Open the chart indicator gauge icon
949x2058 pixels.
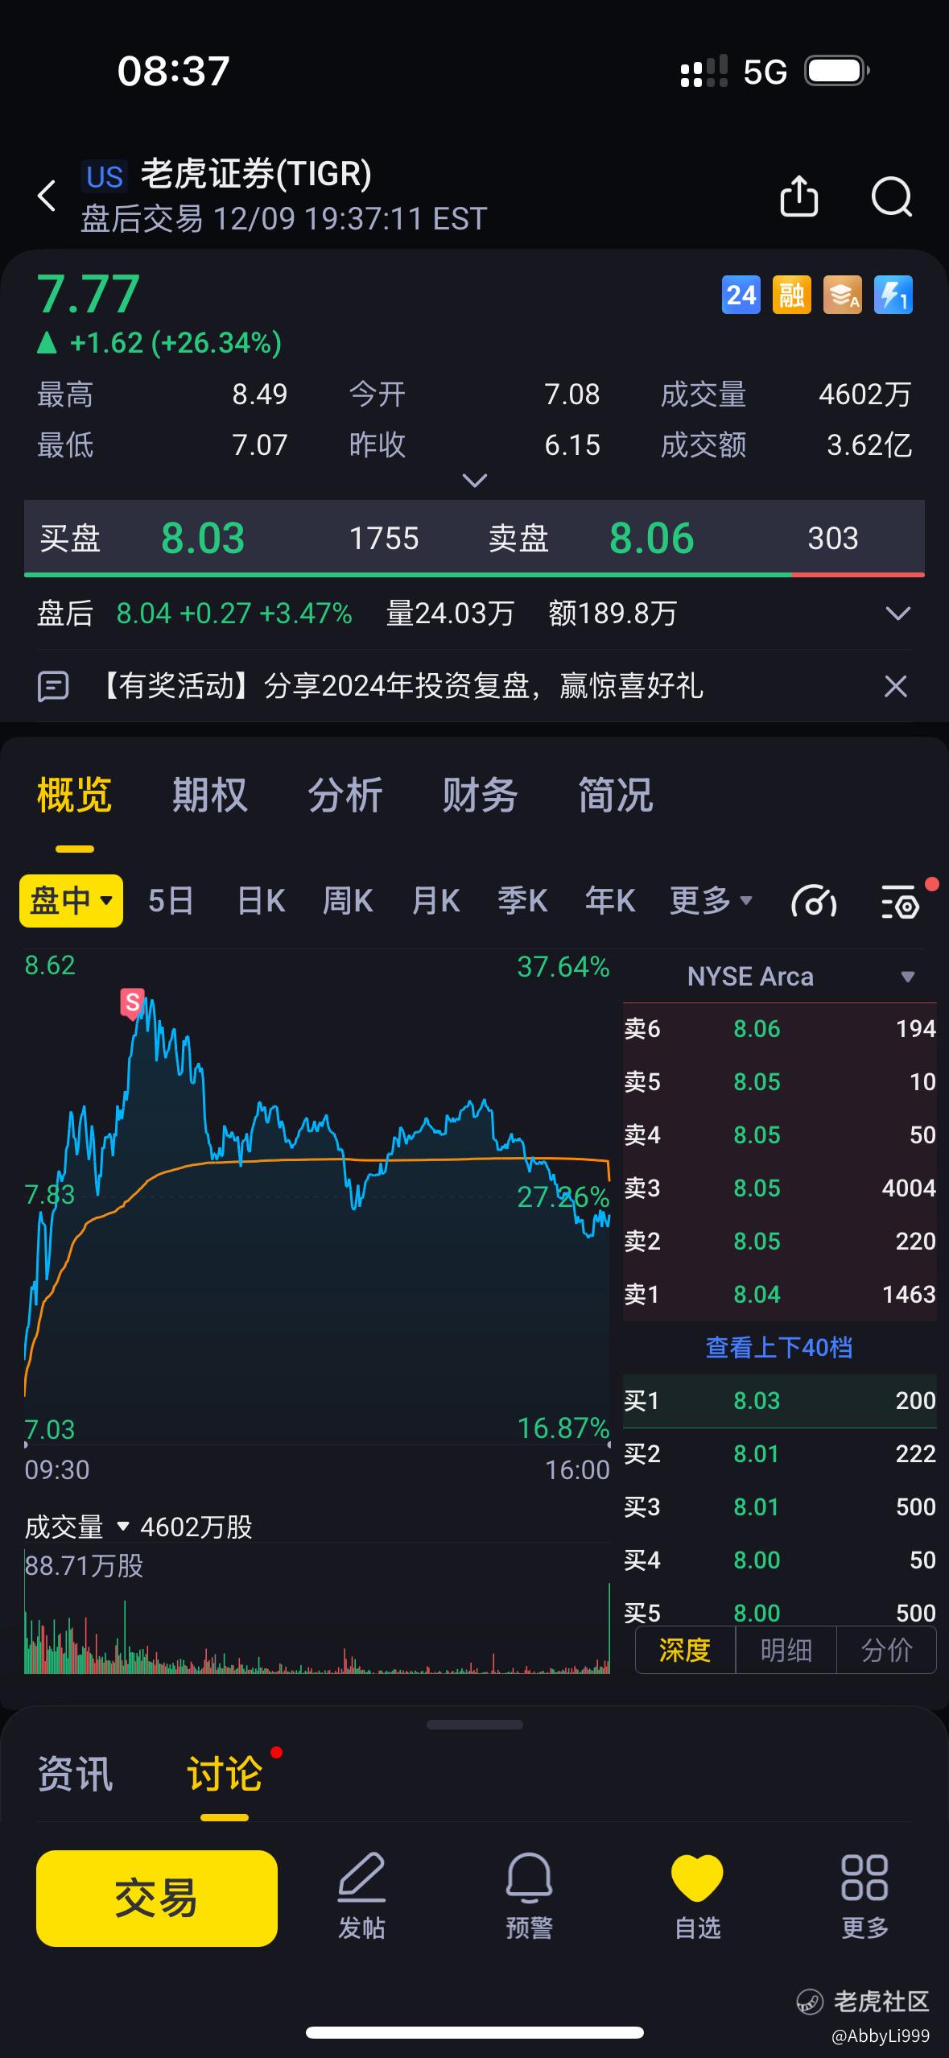(x=814, y=901)
